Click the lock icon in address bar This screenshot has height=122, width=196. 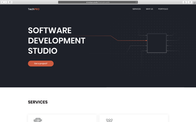pos(87,2)
